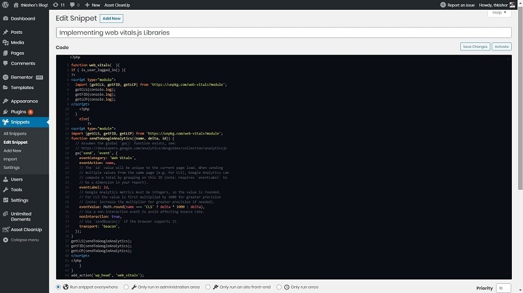Click the Report an issue icon
The width and height of the screenshot is (523, 293).
[x=443, y=5]
